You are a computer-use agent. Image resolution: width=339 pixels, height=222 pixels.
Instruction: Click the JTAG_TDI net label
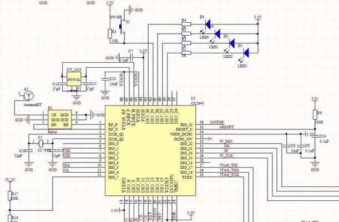[229, 165]
